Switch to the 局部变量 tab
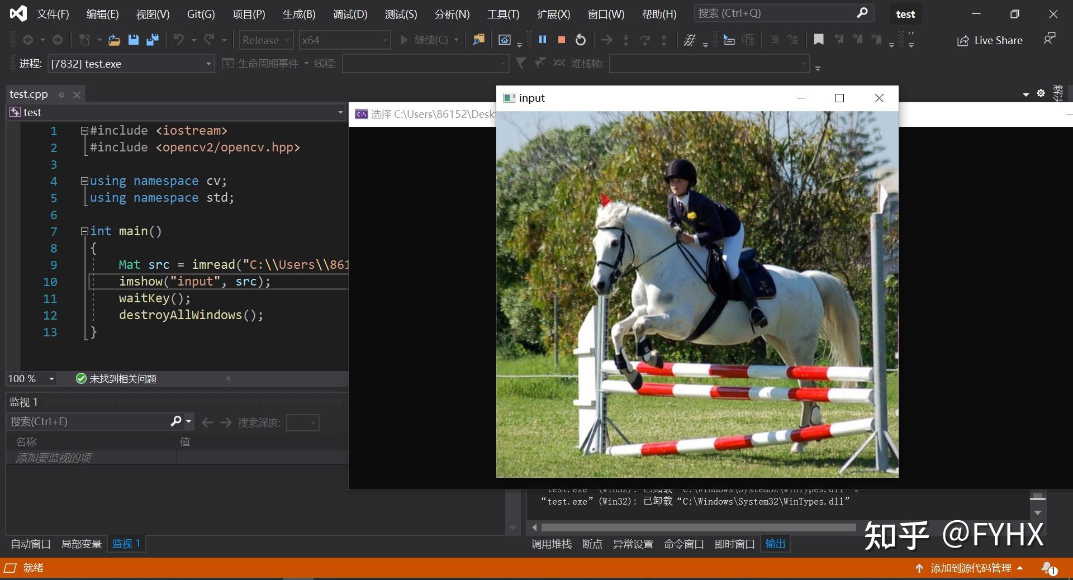 pos(81,544)
